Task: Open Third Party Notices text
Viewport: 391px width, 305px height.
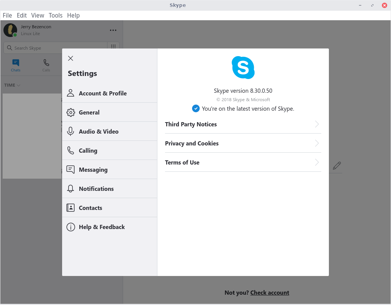Action: point(191,124)
